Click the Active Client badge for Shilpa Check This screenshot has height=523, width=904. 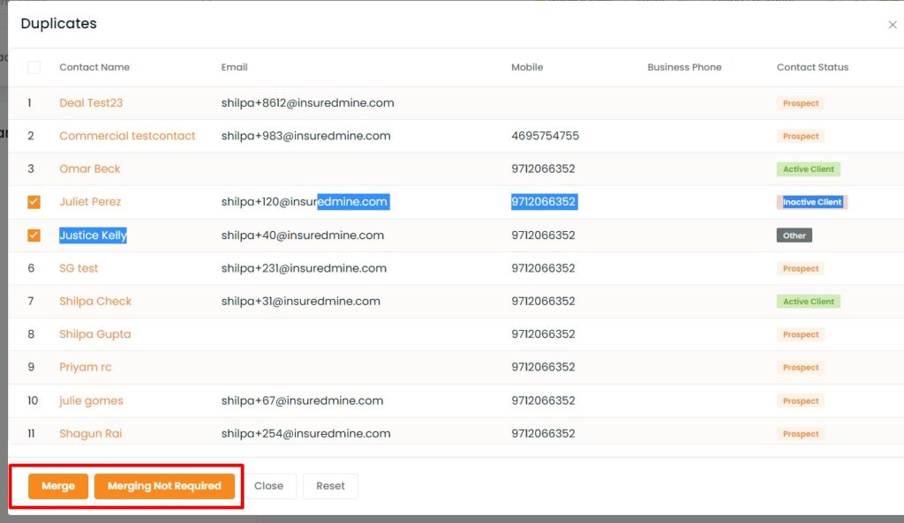(x=809, y=302)
